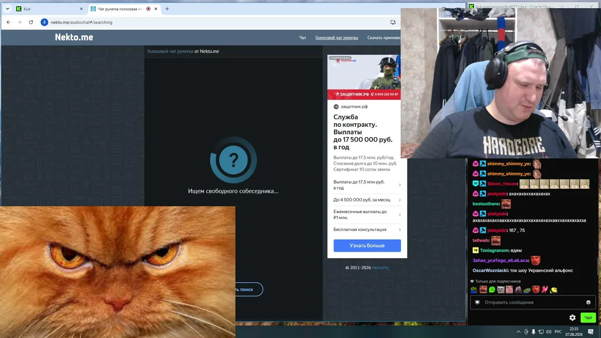Viewport: 601px width, 338px height.
Task: Open the emoji picker in chat input
Action: pos(588,302)
